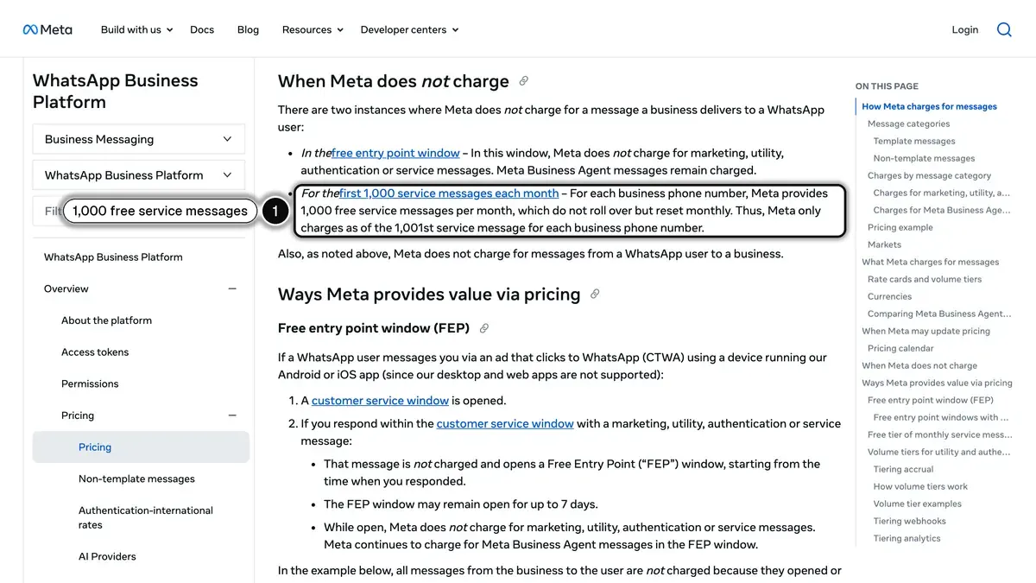Copy anchor link for "When Meta does not charge"

click(x=523, y=81)
